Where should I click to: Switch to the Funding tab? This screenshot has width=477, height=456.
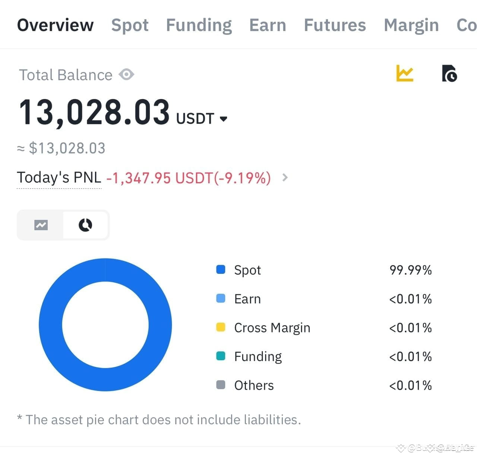point(199,25)
